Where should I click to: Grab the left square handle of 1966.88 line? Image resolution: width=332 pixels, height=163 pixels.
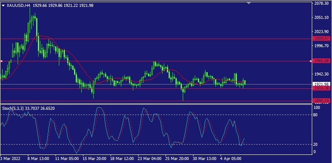coord(1,61)
